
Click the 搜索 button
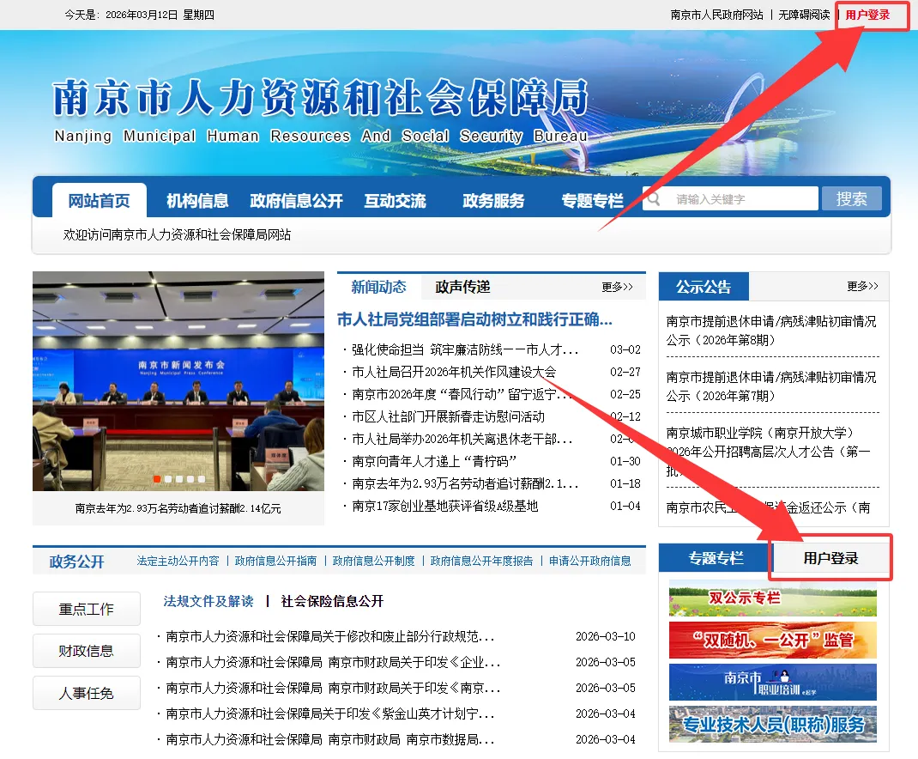(851, 198)
